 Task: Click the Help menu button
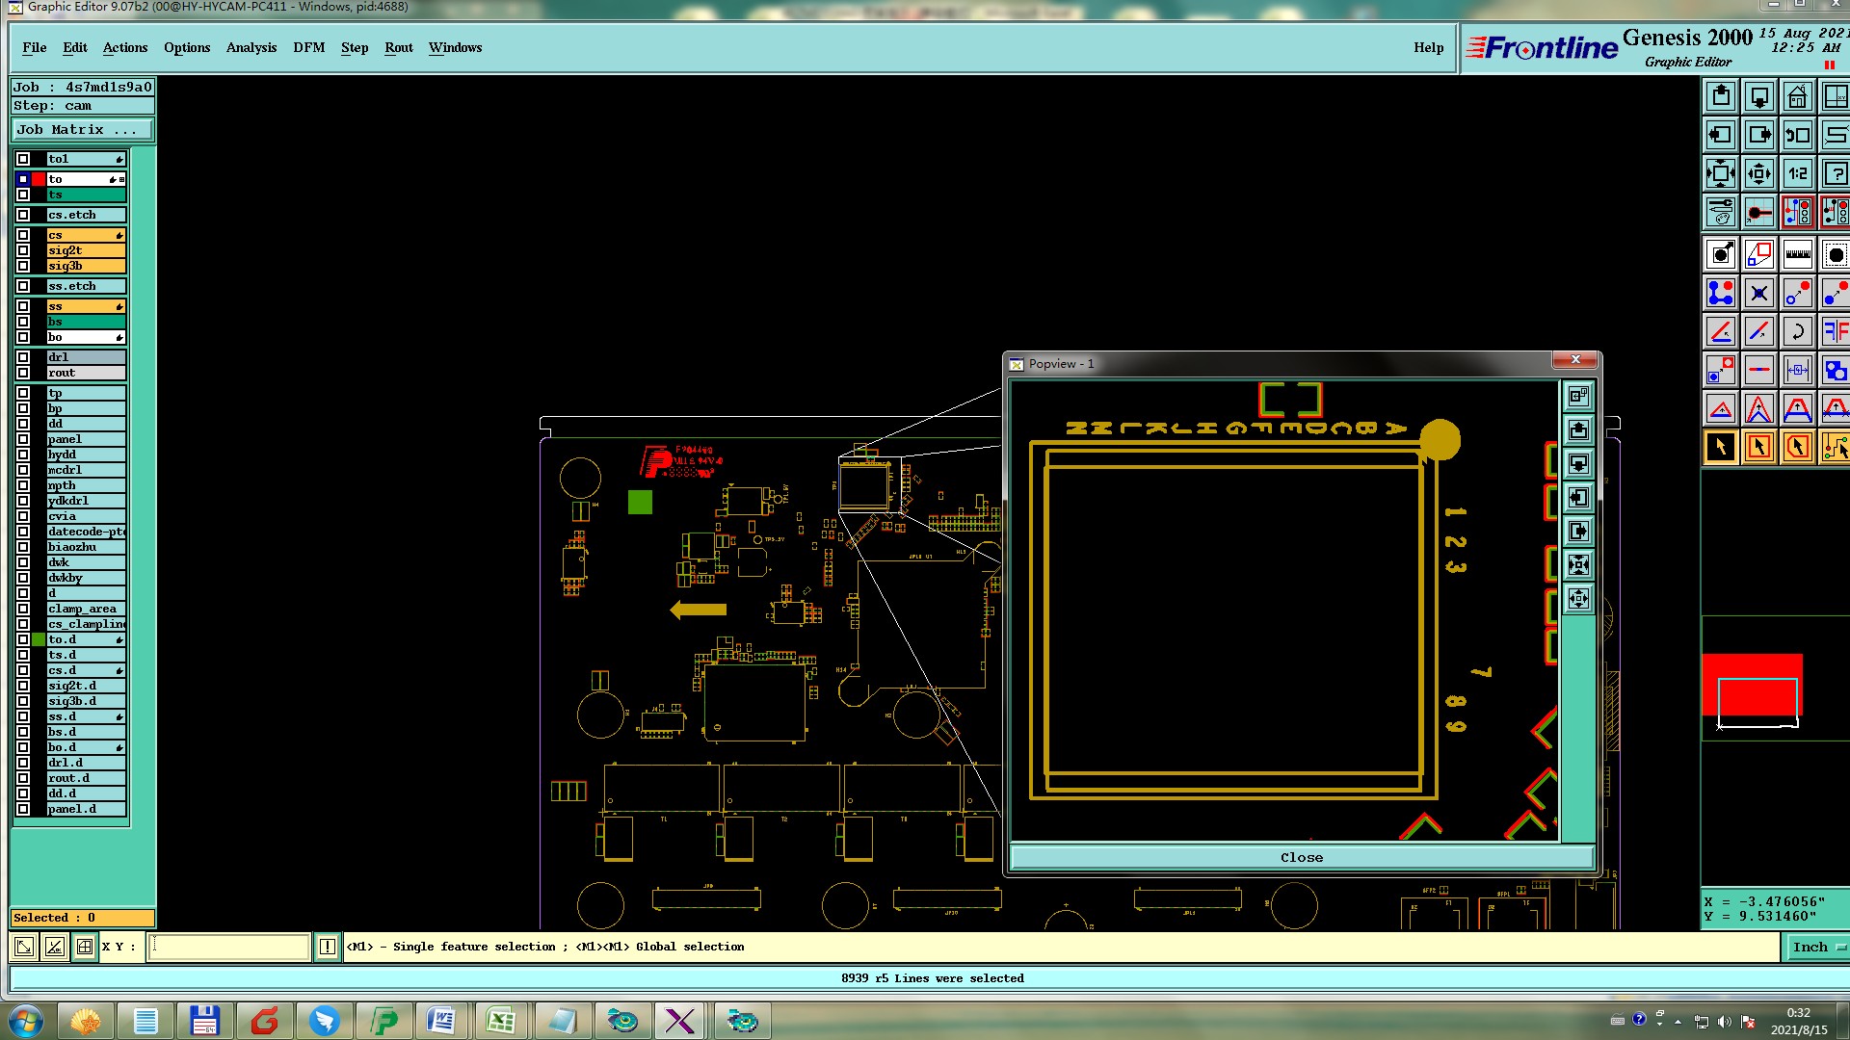click(x=1428, y=47)
